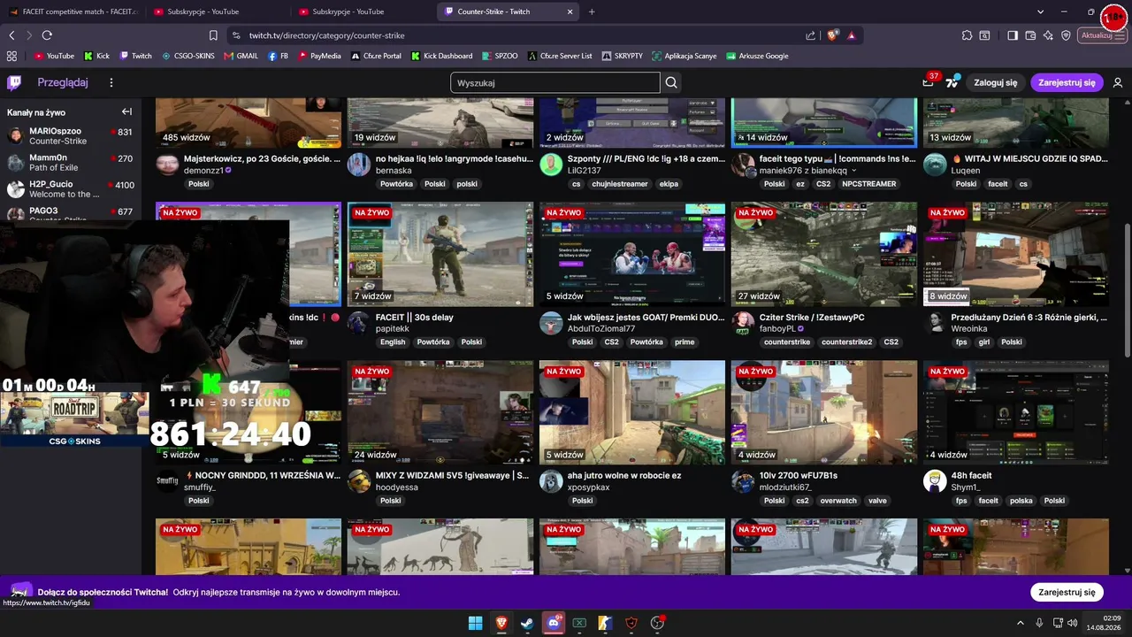Viewport: 1132px width, 637px height.
Task: Open the Przeglądaj browse menu item
Action: click(63, 82)
